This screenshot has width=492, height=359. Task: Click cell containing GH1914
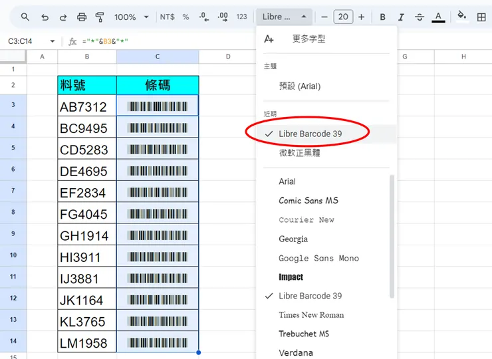pos(87,235)
